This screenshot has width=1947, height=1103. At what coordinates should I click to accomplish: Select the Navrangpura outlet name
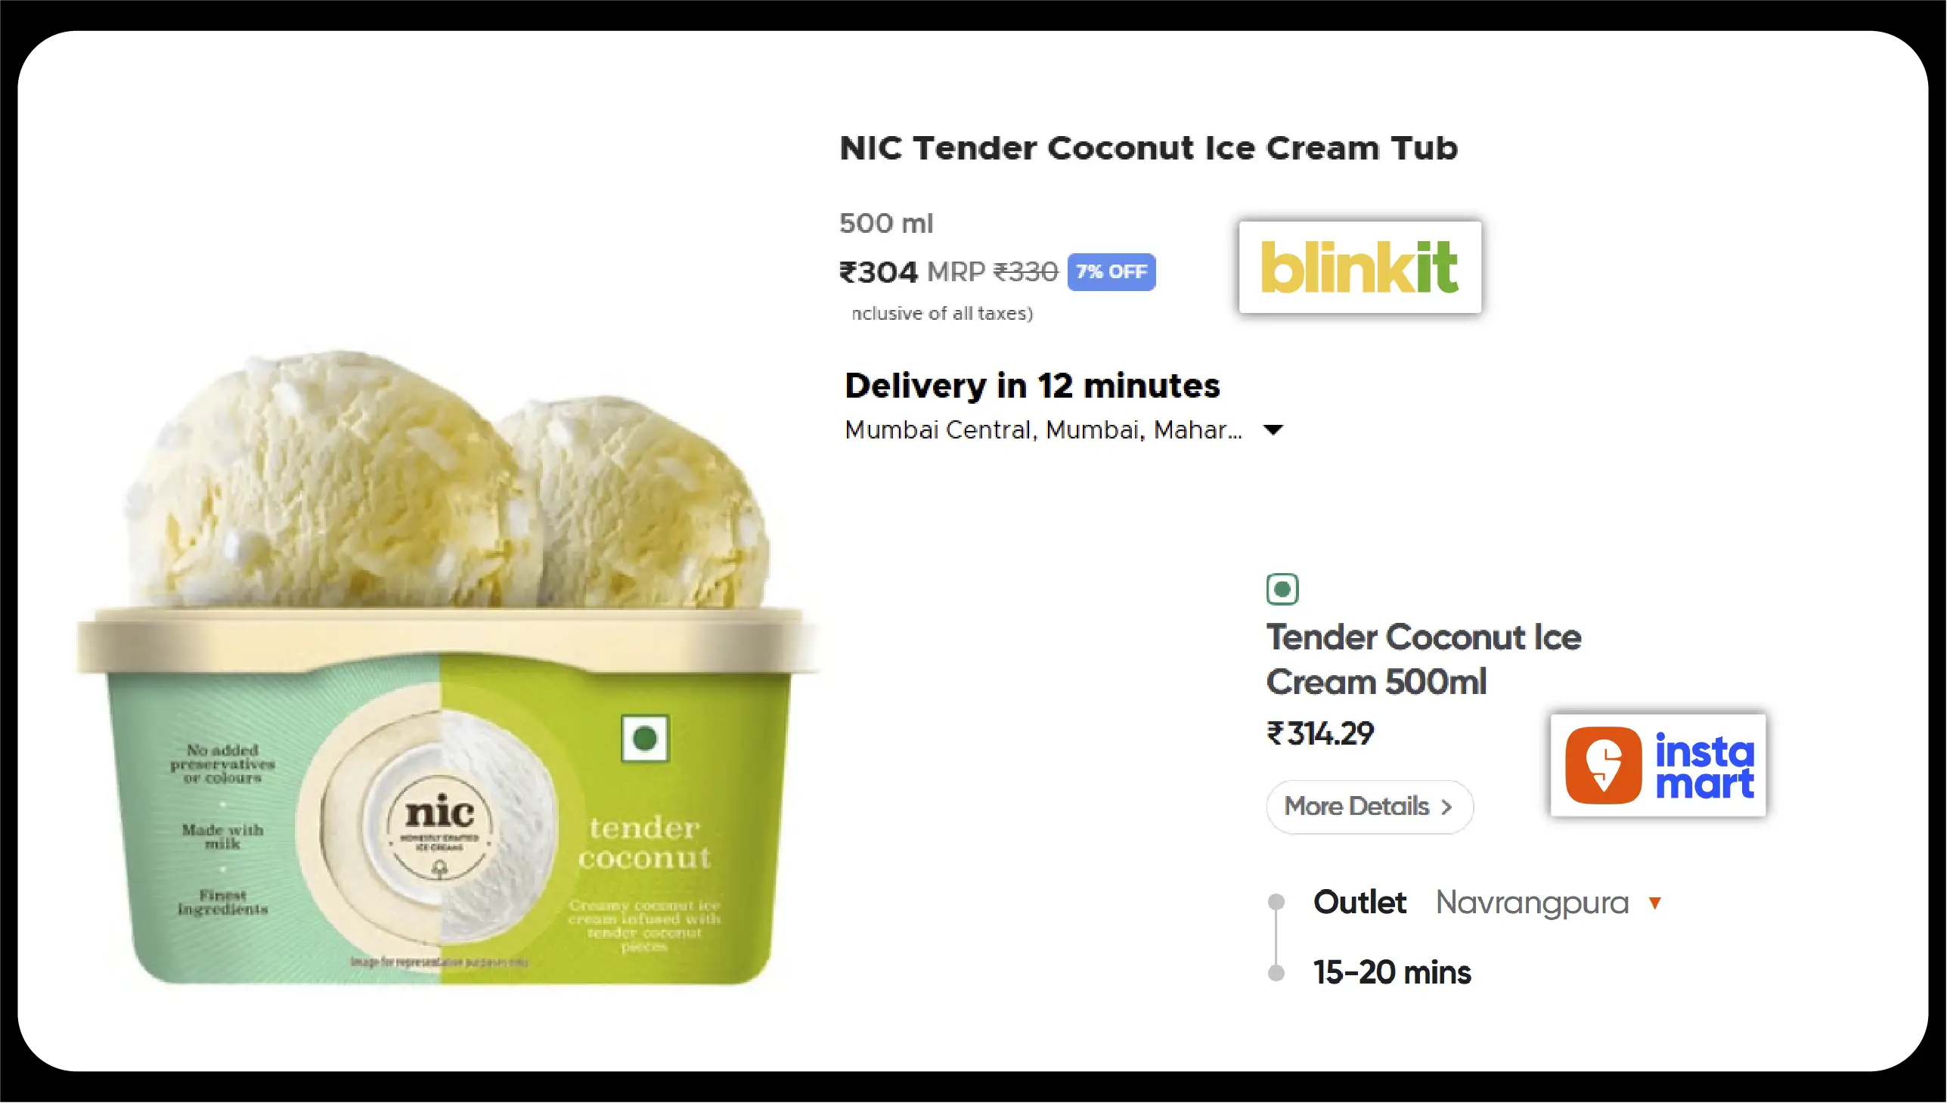pos(1532,903)
